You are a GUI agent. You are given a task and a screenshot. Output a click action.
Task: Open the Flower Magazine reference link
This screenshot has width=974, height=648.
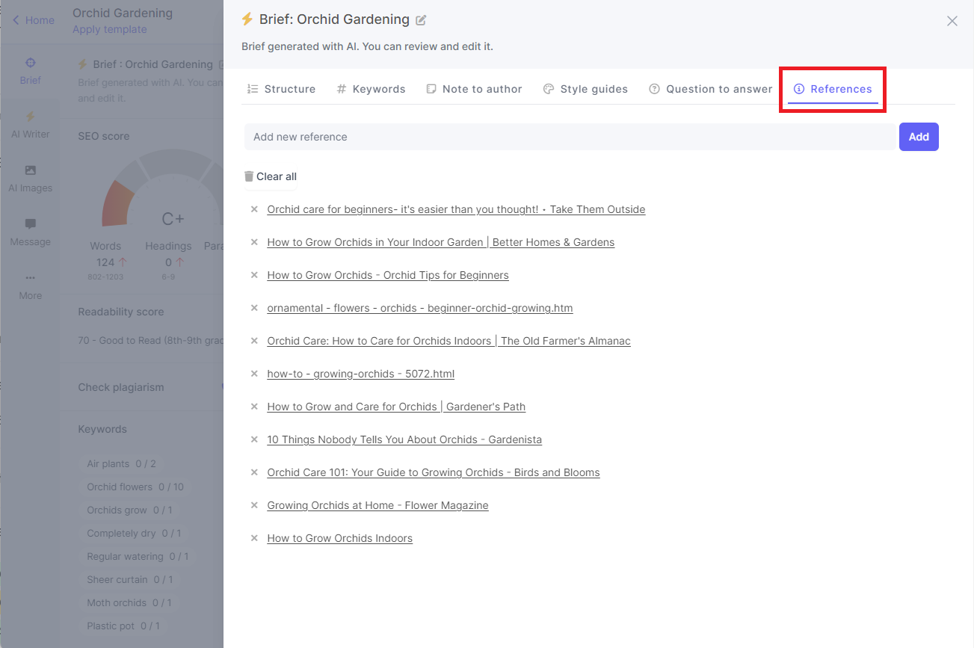[377, 505]
